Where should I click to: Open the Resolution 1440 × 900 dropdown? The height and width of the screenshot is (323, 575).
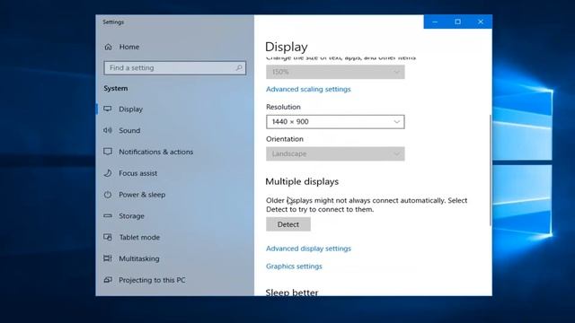coord(335,122)
